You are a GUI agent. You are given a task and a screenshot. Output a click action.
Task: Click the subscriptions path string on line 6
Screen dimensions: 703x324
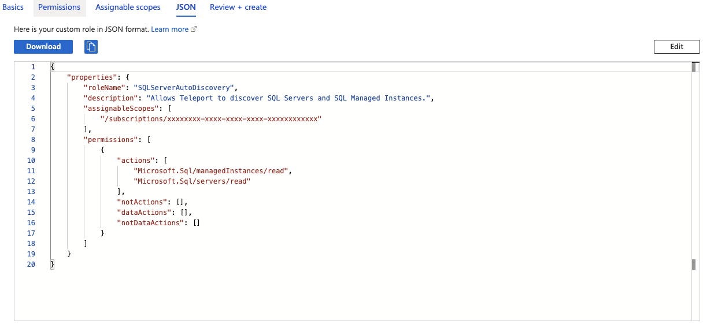coord(210,119)
